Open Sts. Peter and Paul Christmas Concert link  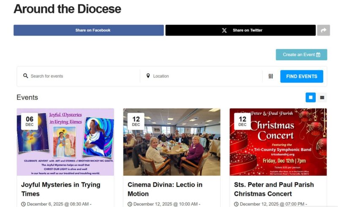274,189
